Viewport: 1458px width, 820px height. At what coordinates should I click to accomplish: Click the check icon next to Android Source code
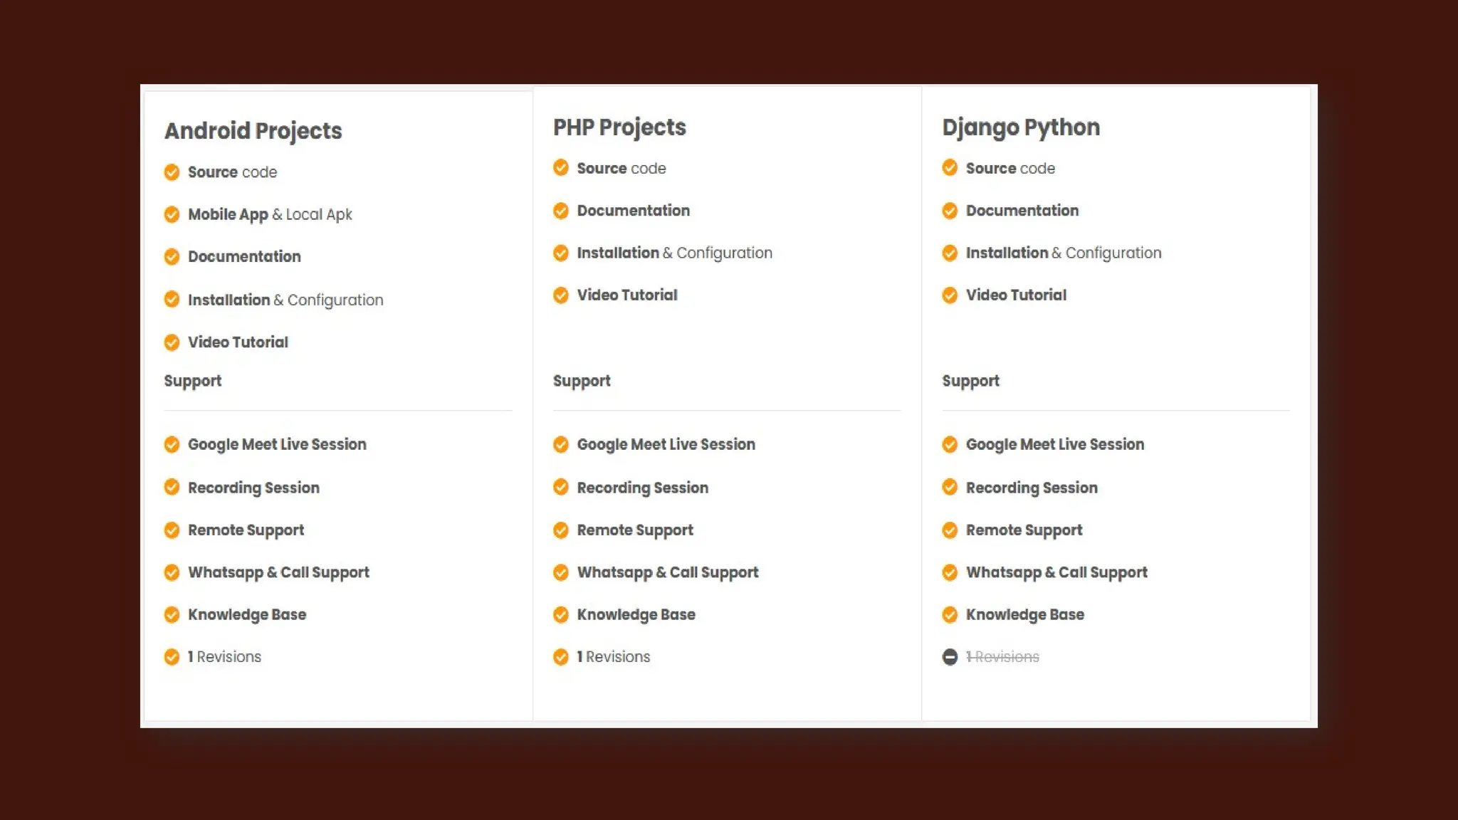[x=172, y=172]
